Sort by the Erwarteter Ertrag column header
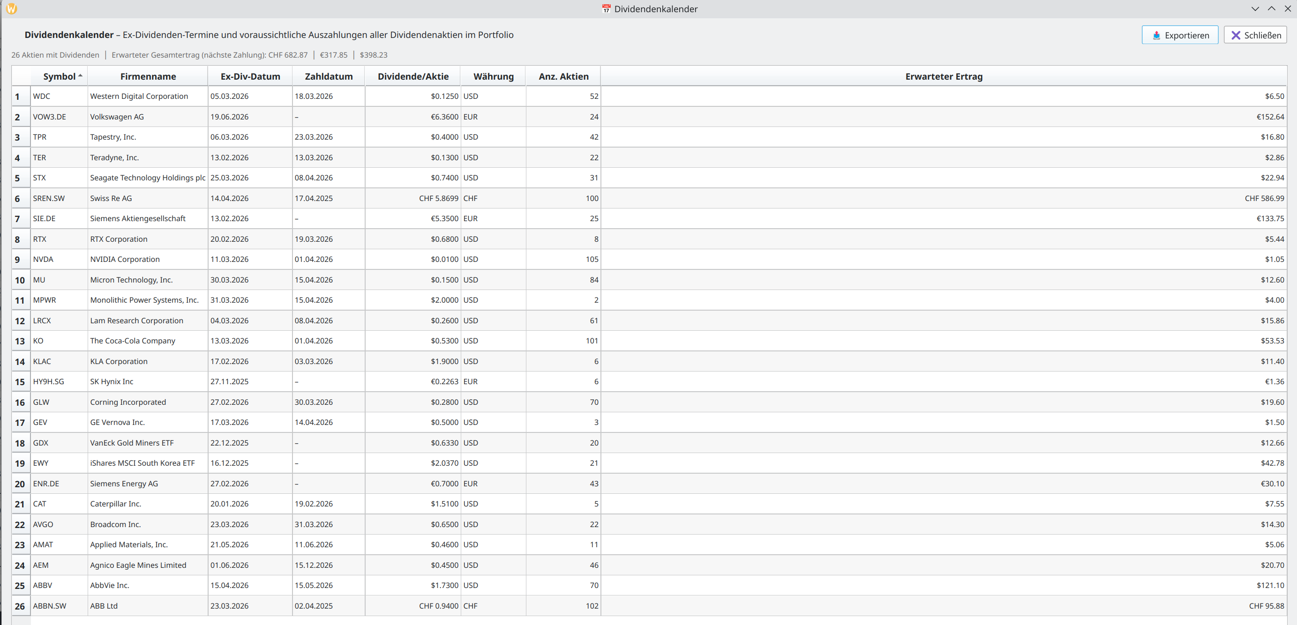This screenshot has height=625, width=1297. pos(944,76)
